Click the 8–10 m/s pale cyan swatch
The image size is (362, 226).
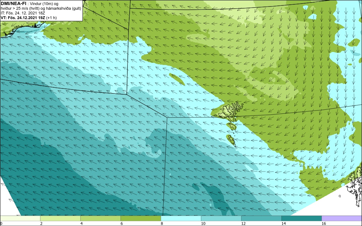pos(181,218)
